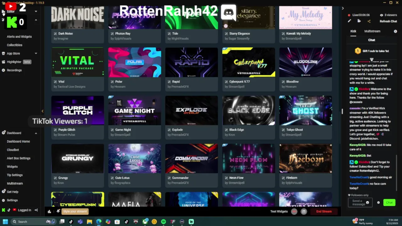Open Microsoft Edge from taskbar
Image resolution: width=402 pixels, height=226 pixels.
coord(99,222)
